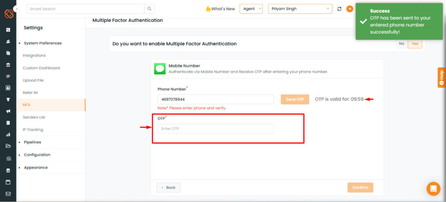
Task: Open the funnel icon in sidebar
Action: point(8,100)
